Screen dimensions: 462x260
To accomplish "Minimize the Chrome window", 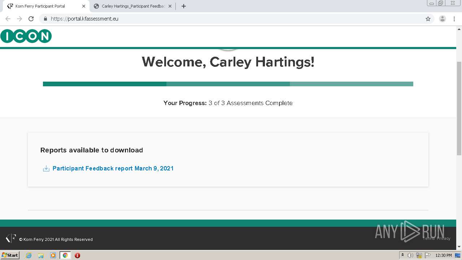I will [x=432, y=3].
